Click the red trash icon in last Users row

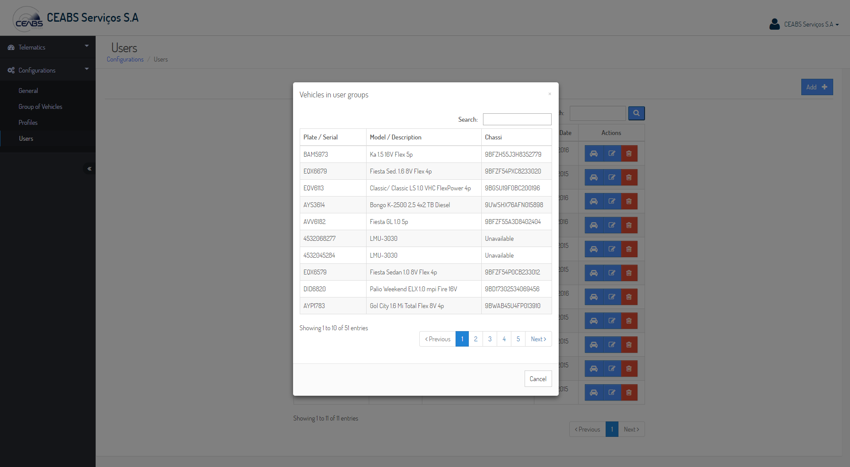629,393
